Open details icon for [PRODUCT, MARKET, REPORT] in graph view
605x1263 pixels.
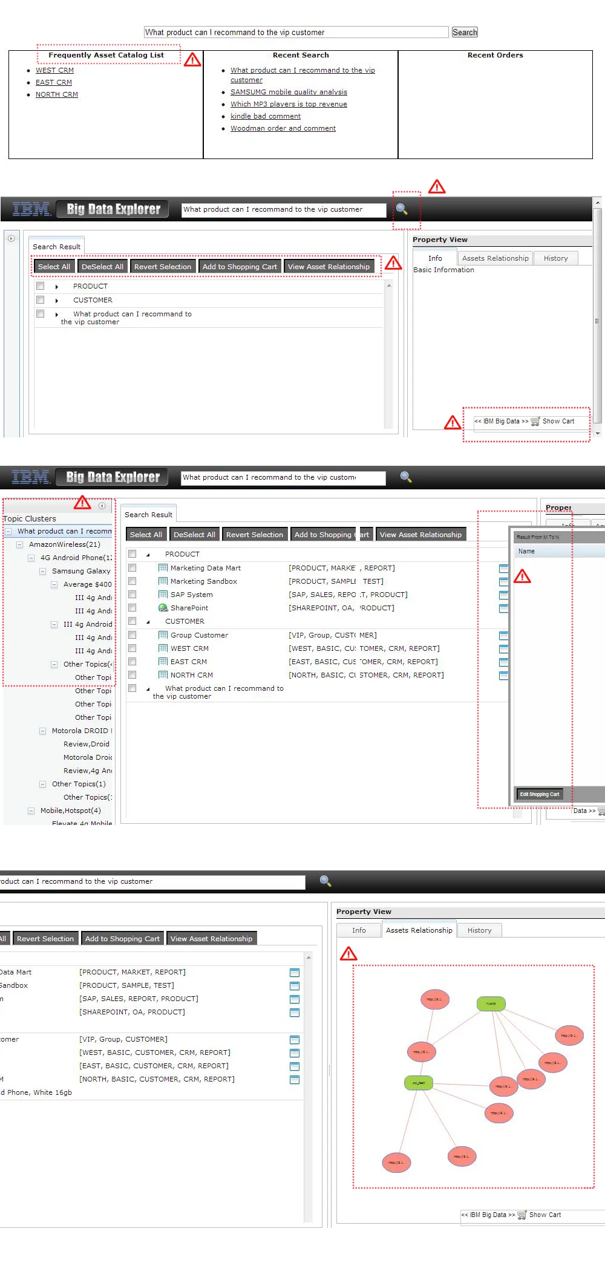coord(295,973)
